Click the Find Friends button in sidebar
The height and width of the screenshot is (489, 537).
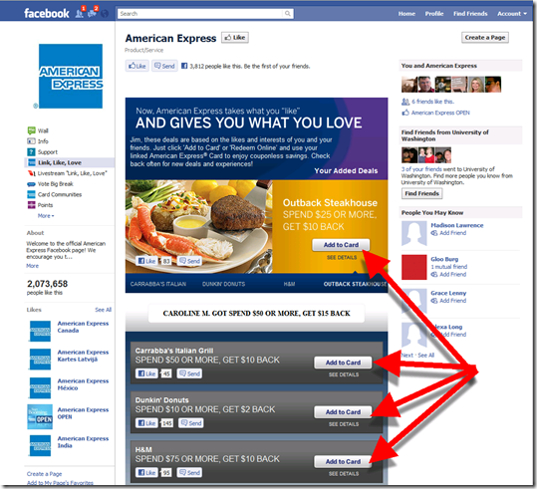point(422,193)
